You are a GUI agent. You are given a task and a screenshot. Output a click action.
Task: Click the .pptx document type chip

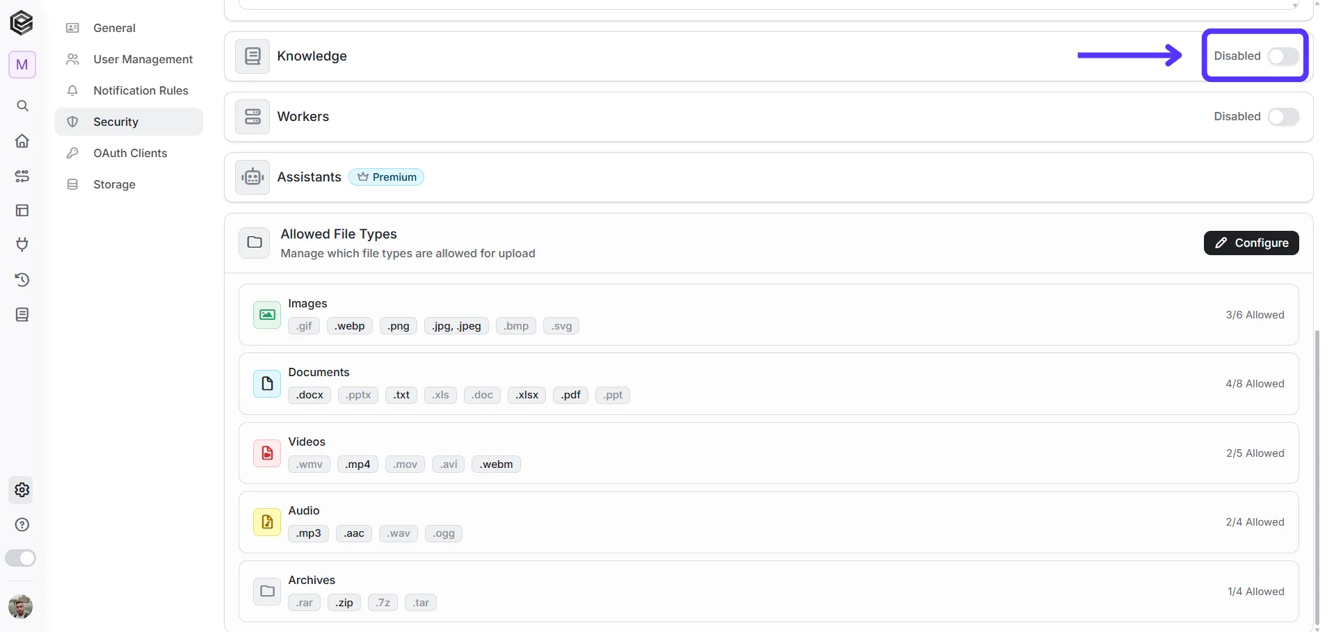[x=359, y=395]
